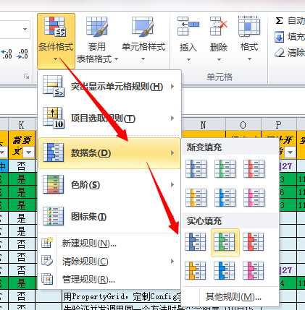The height and width of the screenshot is (310, 305).
Task: Expand the dropdown arrow under 格式
Action: (x=249, y=59)
